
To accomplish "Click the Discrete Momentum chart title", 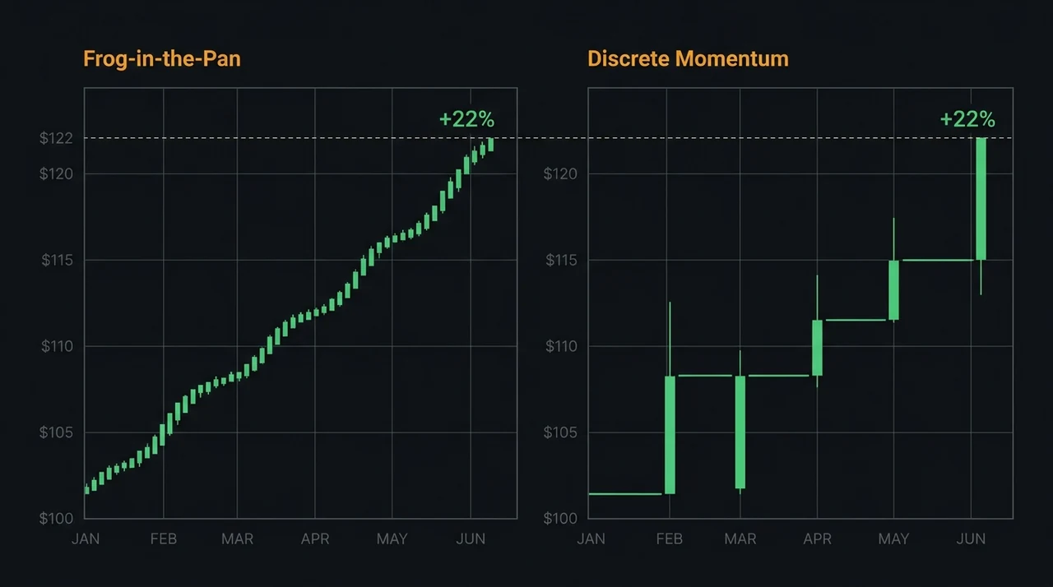I will [688, 59].
